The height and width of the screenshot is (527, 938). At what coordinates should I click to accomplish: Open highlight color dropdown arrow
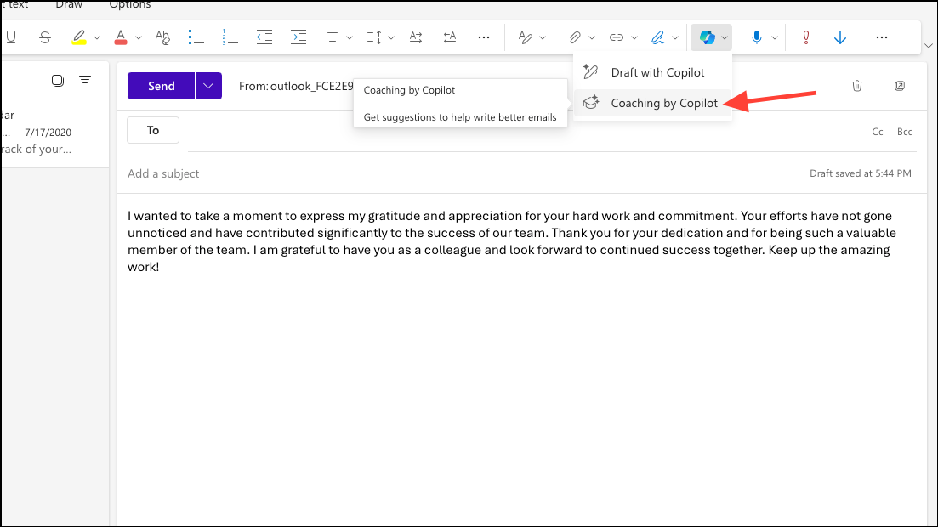pos(96,37)
